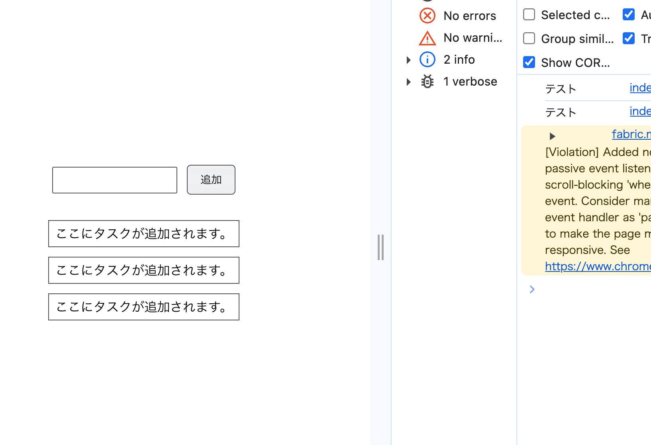Open the fabric source file link
The height and width of the screenshot is (445, 651).
pos(631,134)
